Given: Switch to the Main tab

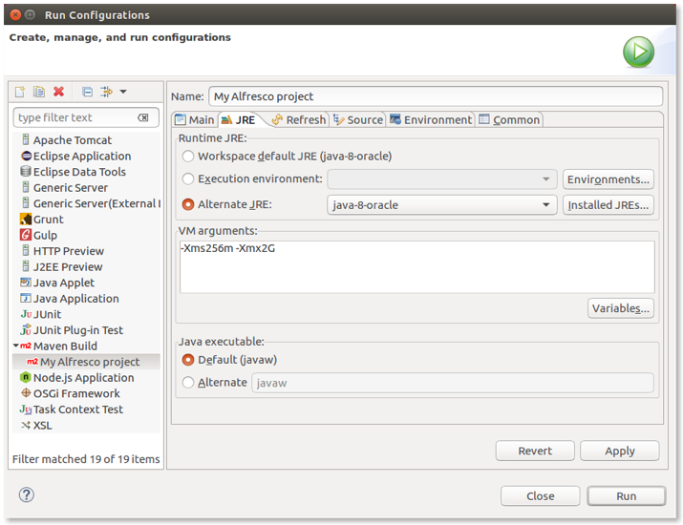Looking at the screenshot, I should click(194, 119).
